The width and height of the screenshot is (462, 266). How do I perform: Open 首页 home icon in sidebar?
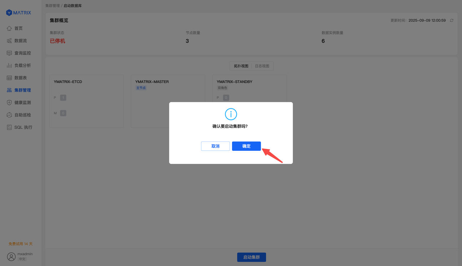9,29
